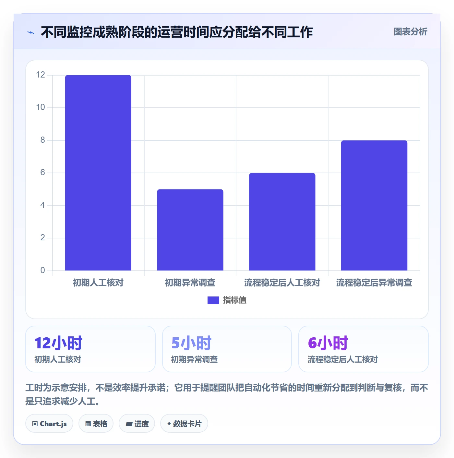The image size is (454, 458).
Task: Click the note paragraph starting 工时为示意安排
Action: point(227,394)
